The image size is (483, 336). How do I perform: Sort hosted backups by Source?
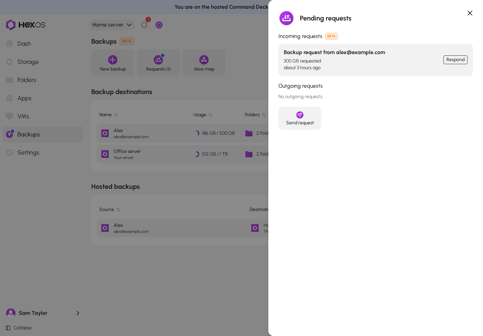pos(110,210)
